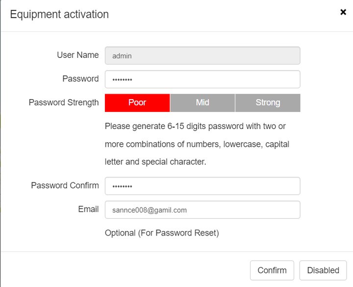The height and width of the screenshot is (287, 353).
Task: Click the Email label text
Action: pyautogui.click(x=88, y=209)
